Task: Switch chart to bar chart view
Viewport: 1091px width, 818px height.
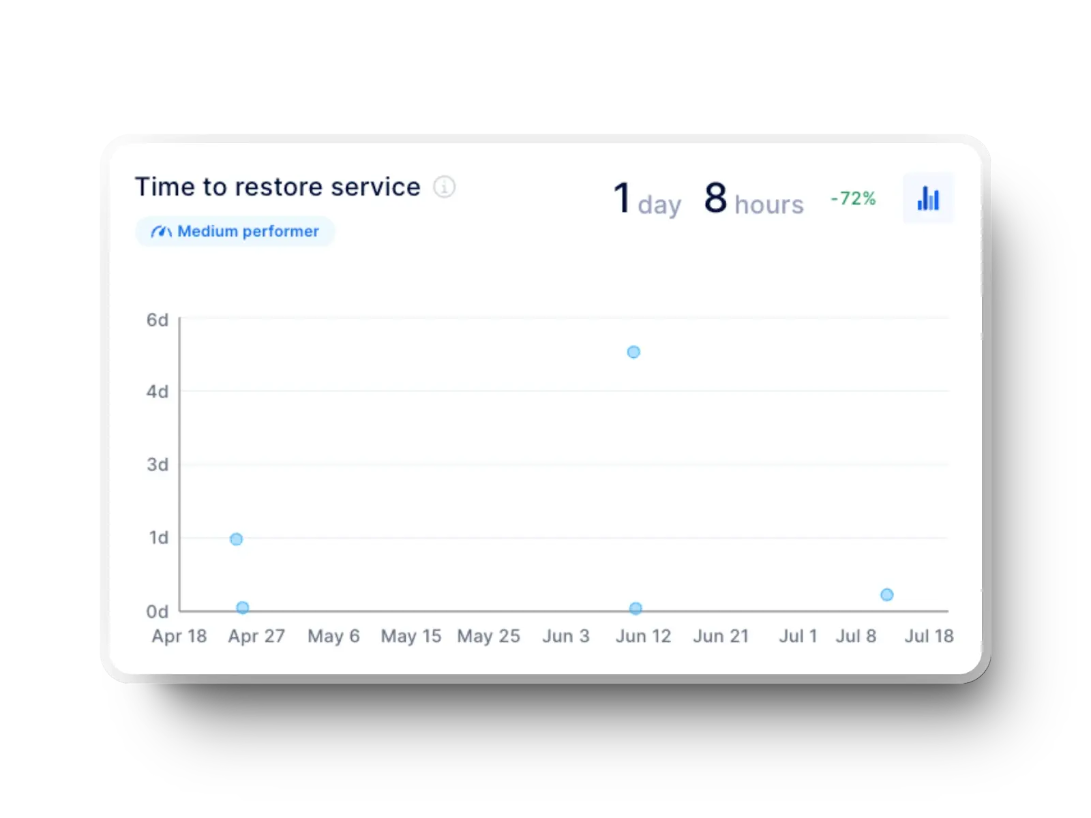Action: click(927, 198)
